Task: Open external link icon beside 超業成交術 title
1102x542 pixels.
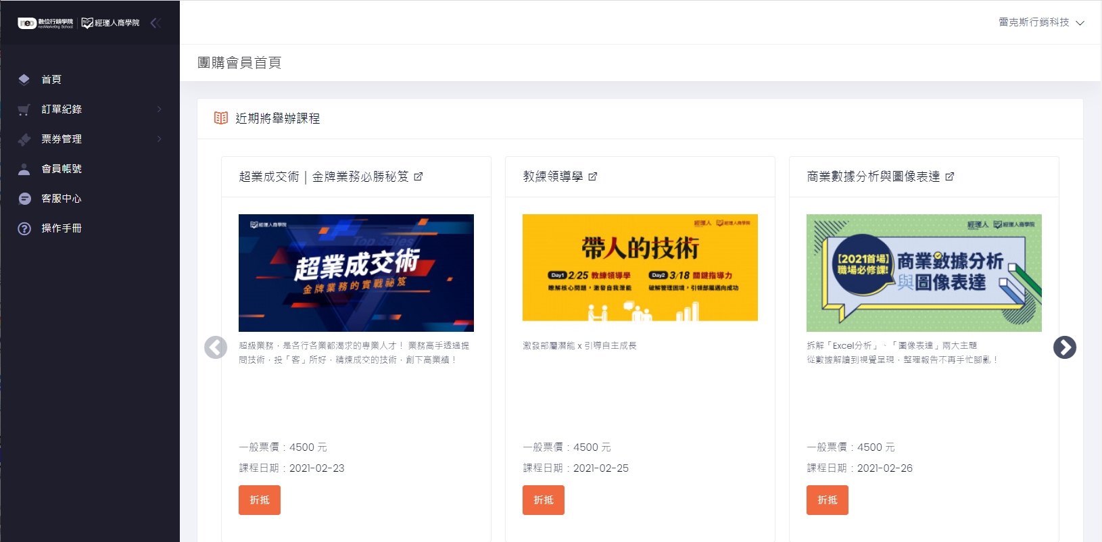Action: (418, 176)
